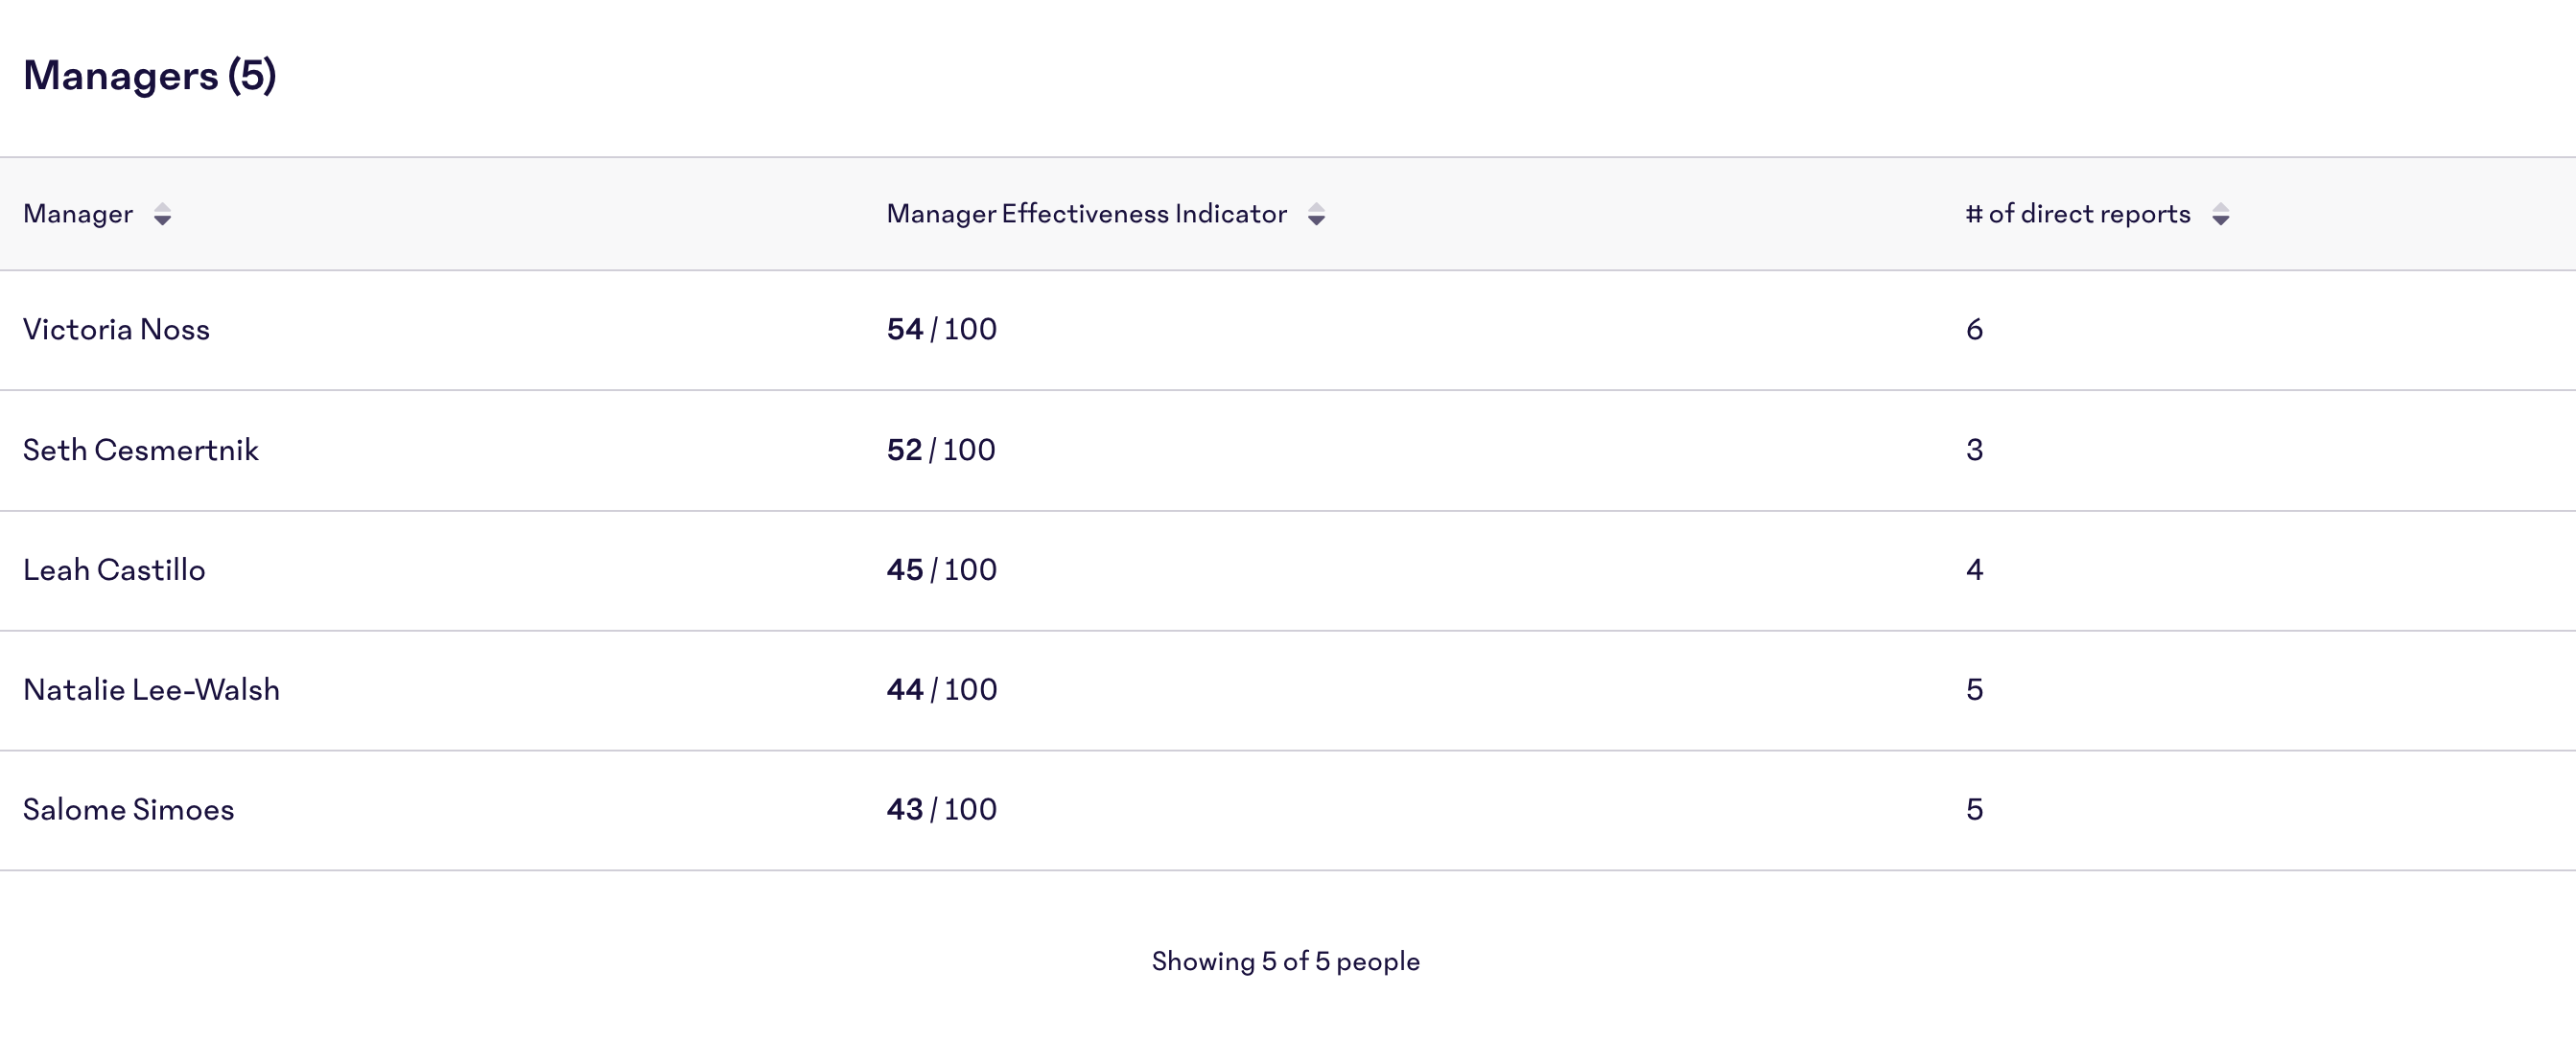This screenshot has width=2576, height=1041.
Task: Open Victoria Noss's profile
Action: [117, 329]
